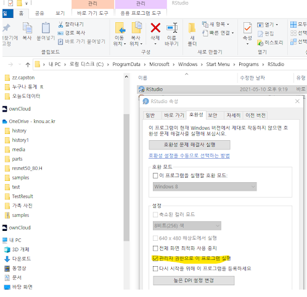Select 3D 개체 in navigation pane

click(20, 249)
